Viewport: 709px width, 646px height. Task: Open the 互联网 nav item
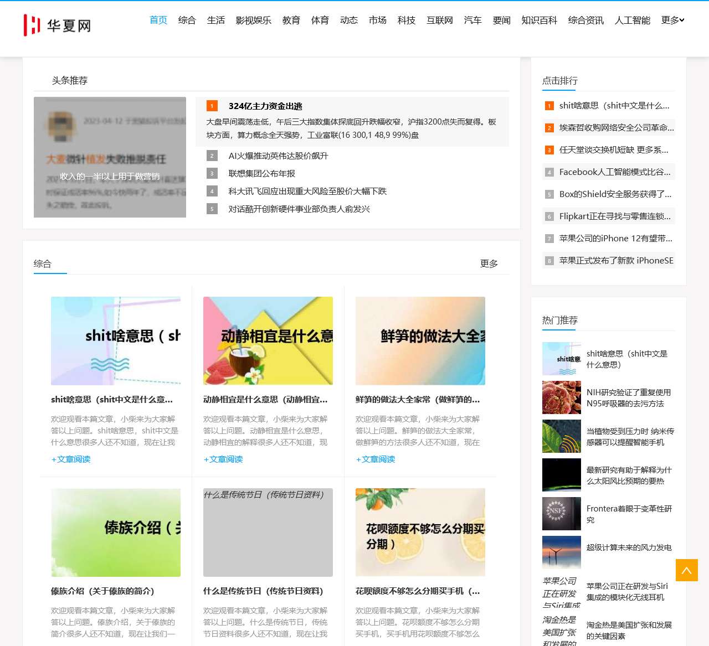(x=440, y=20)
